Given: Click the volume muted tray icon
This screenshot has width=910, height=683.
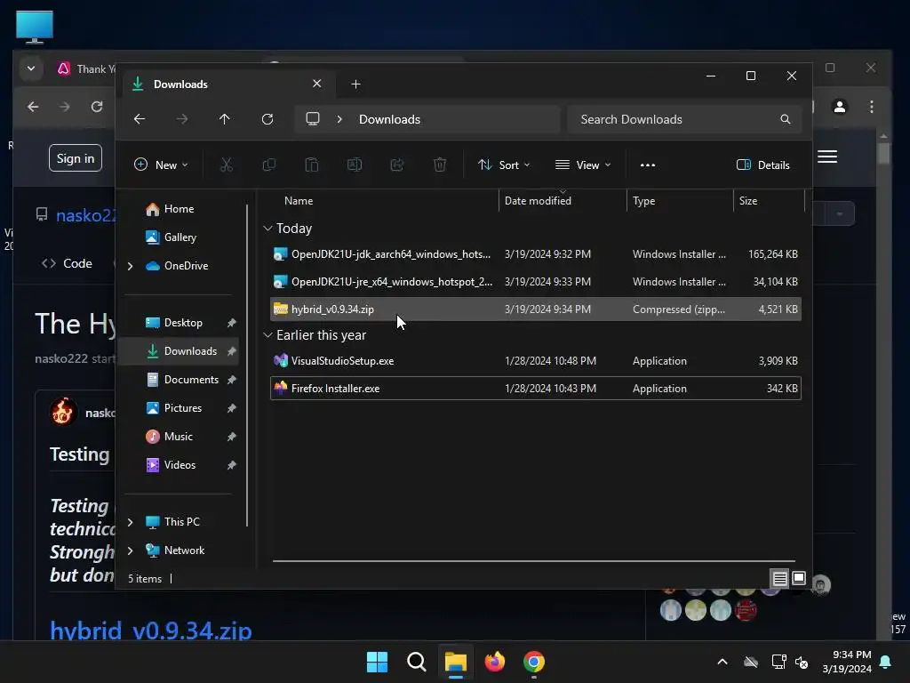Looking at the screenshot, I should (x=802, y=662).
